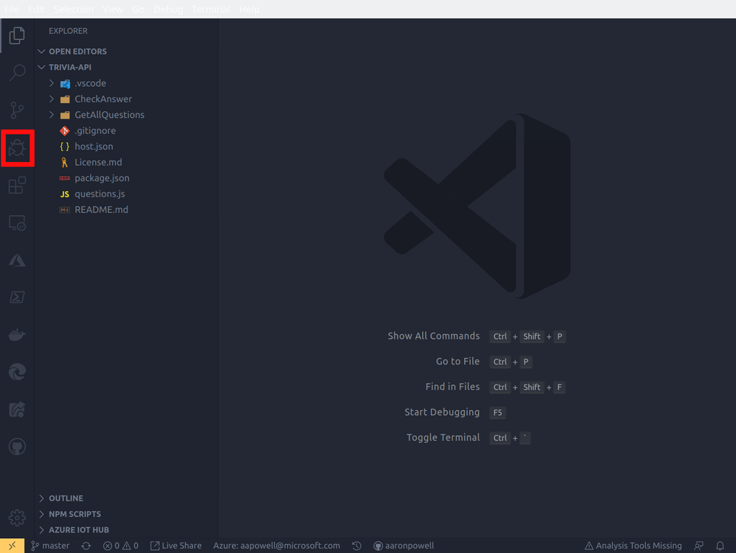The height and width of the screenshot is (553, 736).
Task: Open the Debug view bug icon
Action: 17,148
